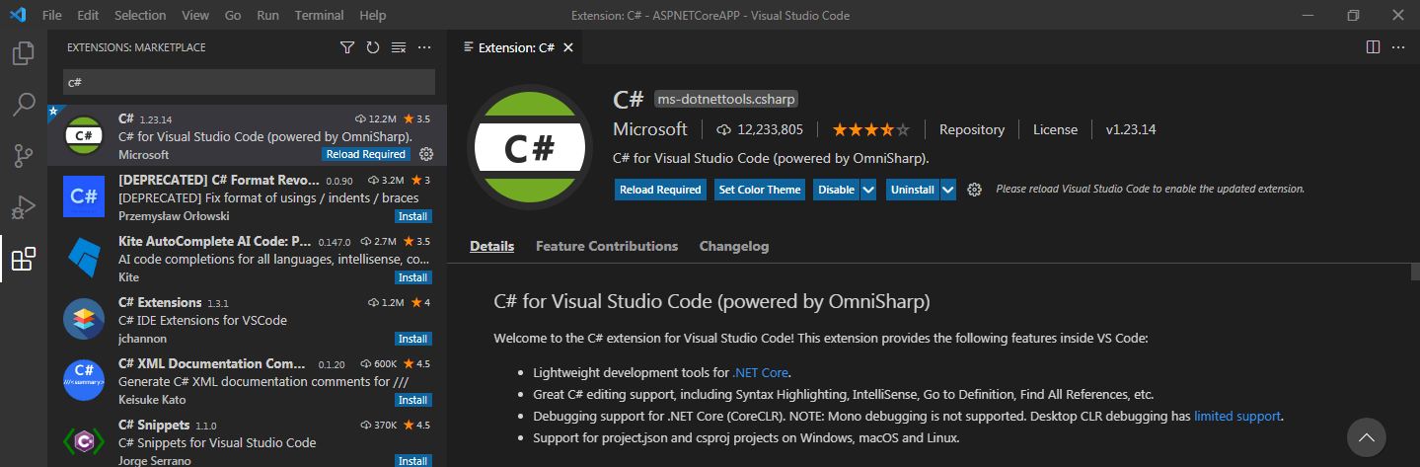Filter extensions using the funnel icon
Screen dimensions: 1420x467
347,47
